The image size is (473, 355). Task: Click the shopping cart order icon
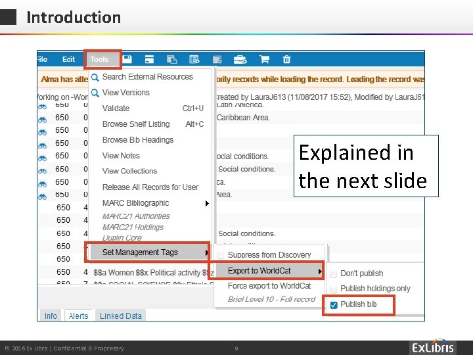pos(264,59)
